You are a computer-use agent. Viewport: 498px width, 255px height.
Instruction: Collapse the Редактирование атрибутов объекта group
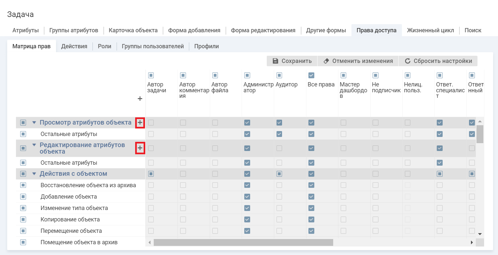point(34,145)
